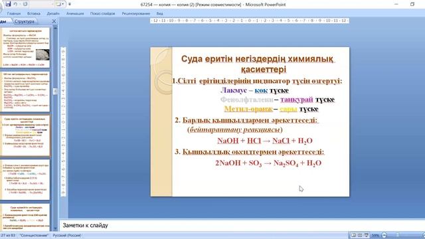Open the Дизайн ribbon tab

(53, 13)
